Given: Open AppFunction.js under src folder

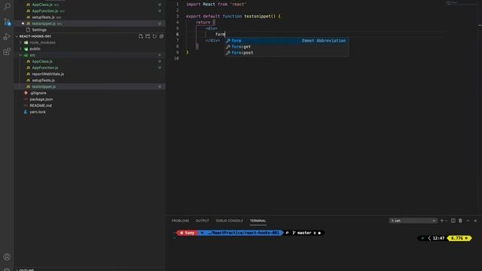Looking at the screenshot, I should [45, 68].
